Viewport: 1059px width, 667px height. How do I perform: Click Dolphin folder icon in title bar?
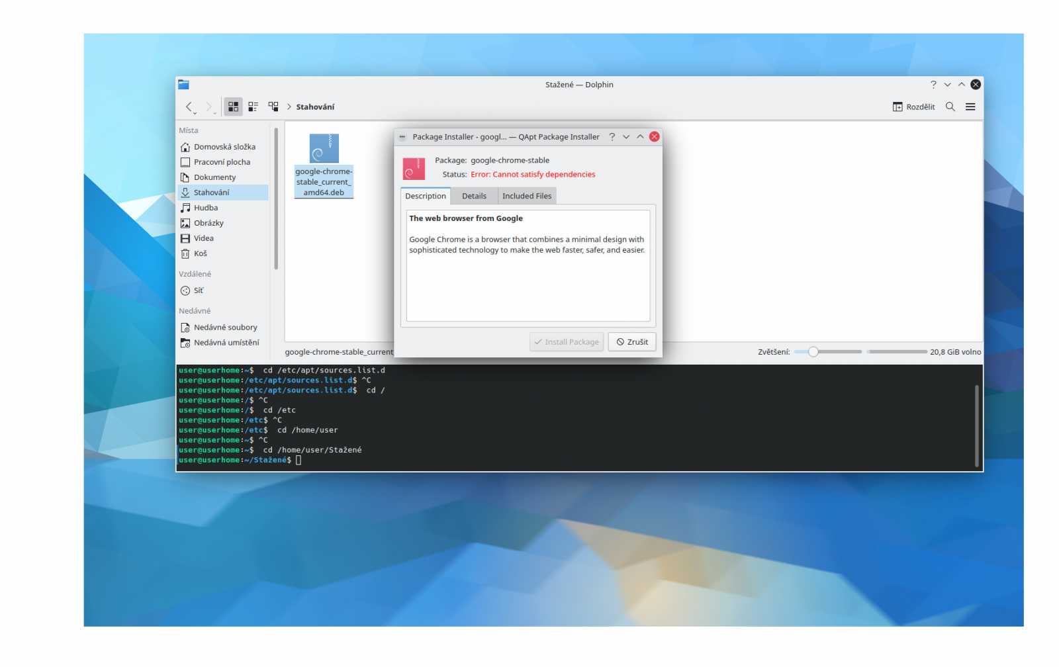click(x=184, y=85)
